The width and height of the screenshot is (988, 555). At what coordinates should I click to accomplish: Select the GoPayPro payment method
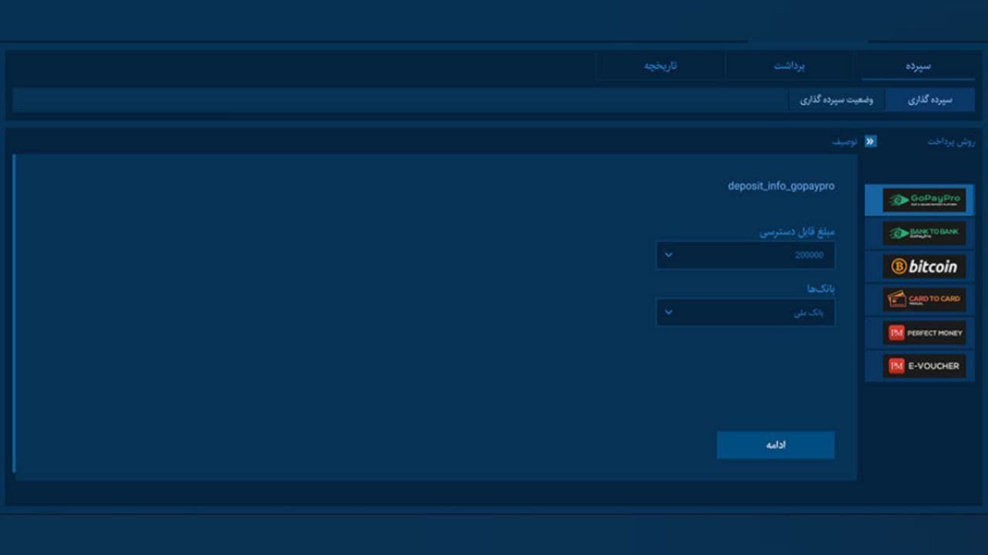923,200
